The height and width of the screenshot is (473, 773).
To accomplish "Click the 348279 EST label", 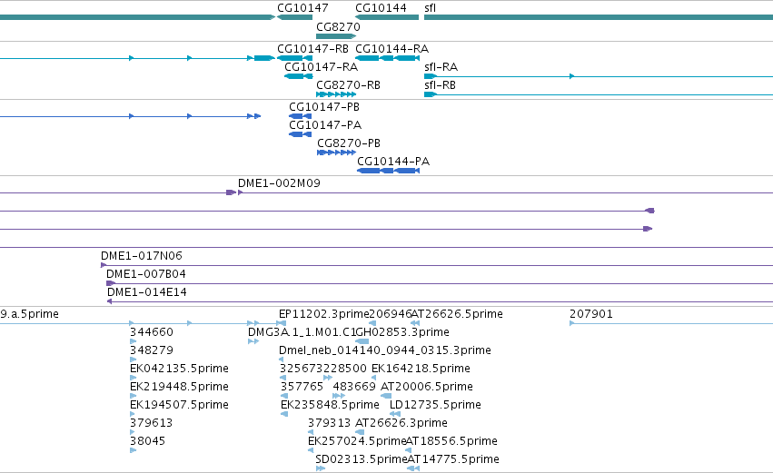I will pos(152,350).
